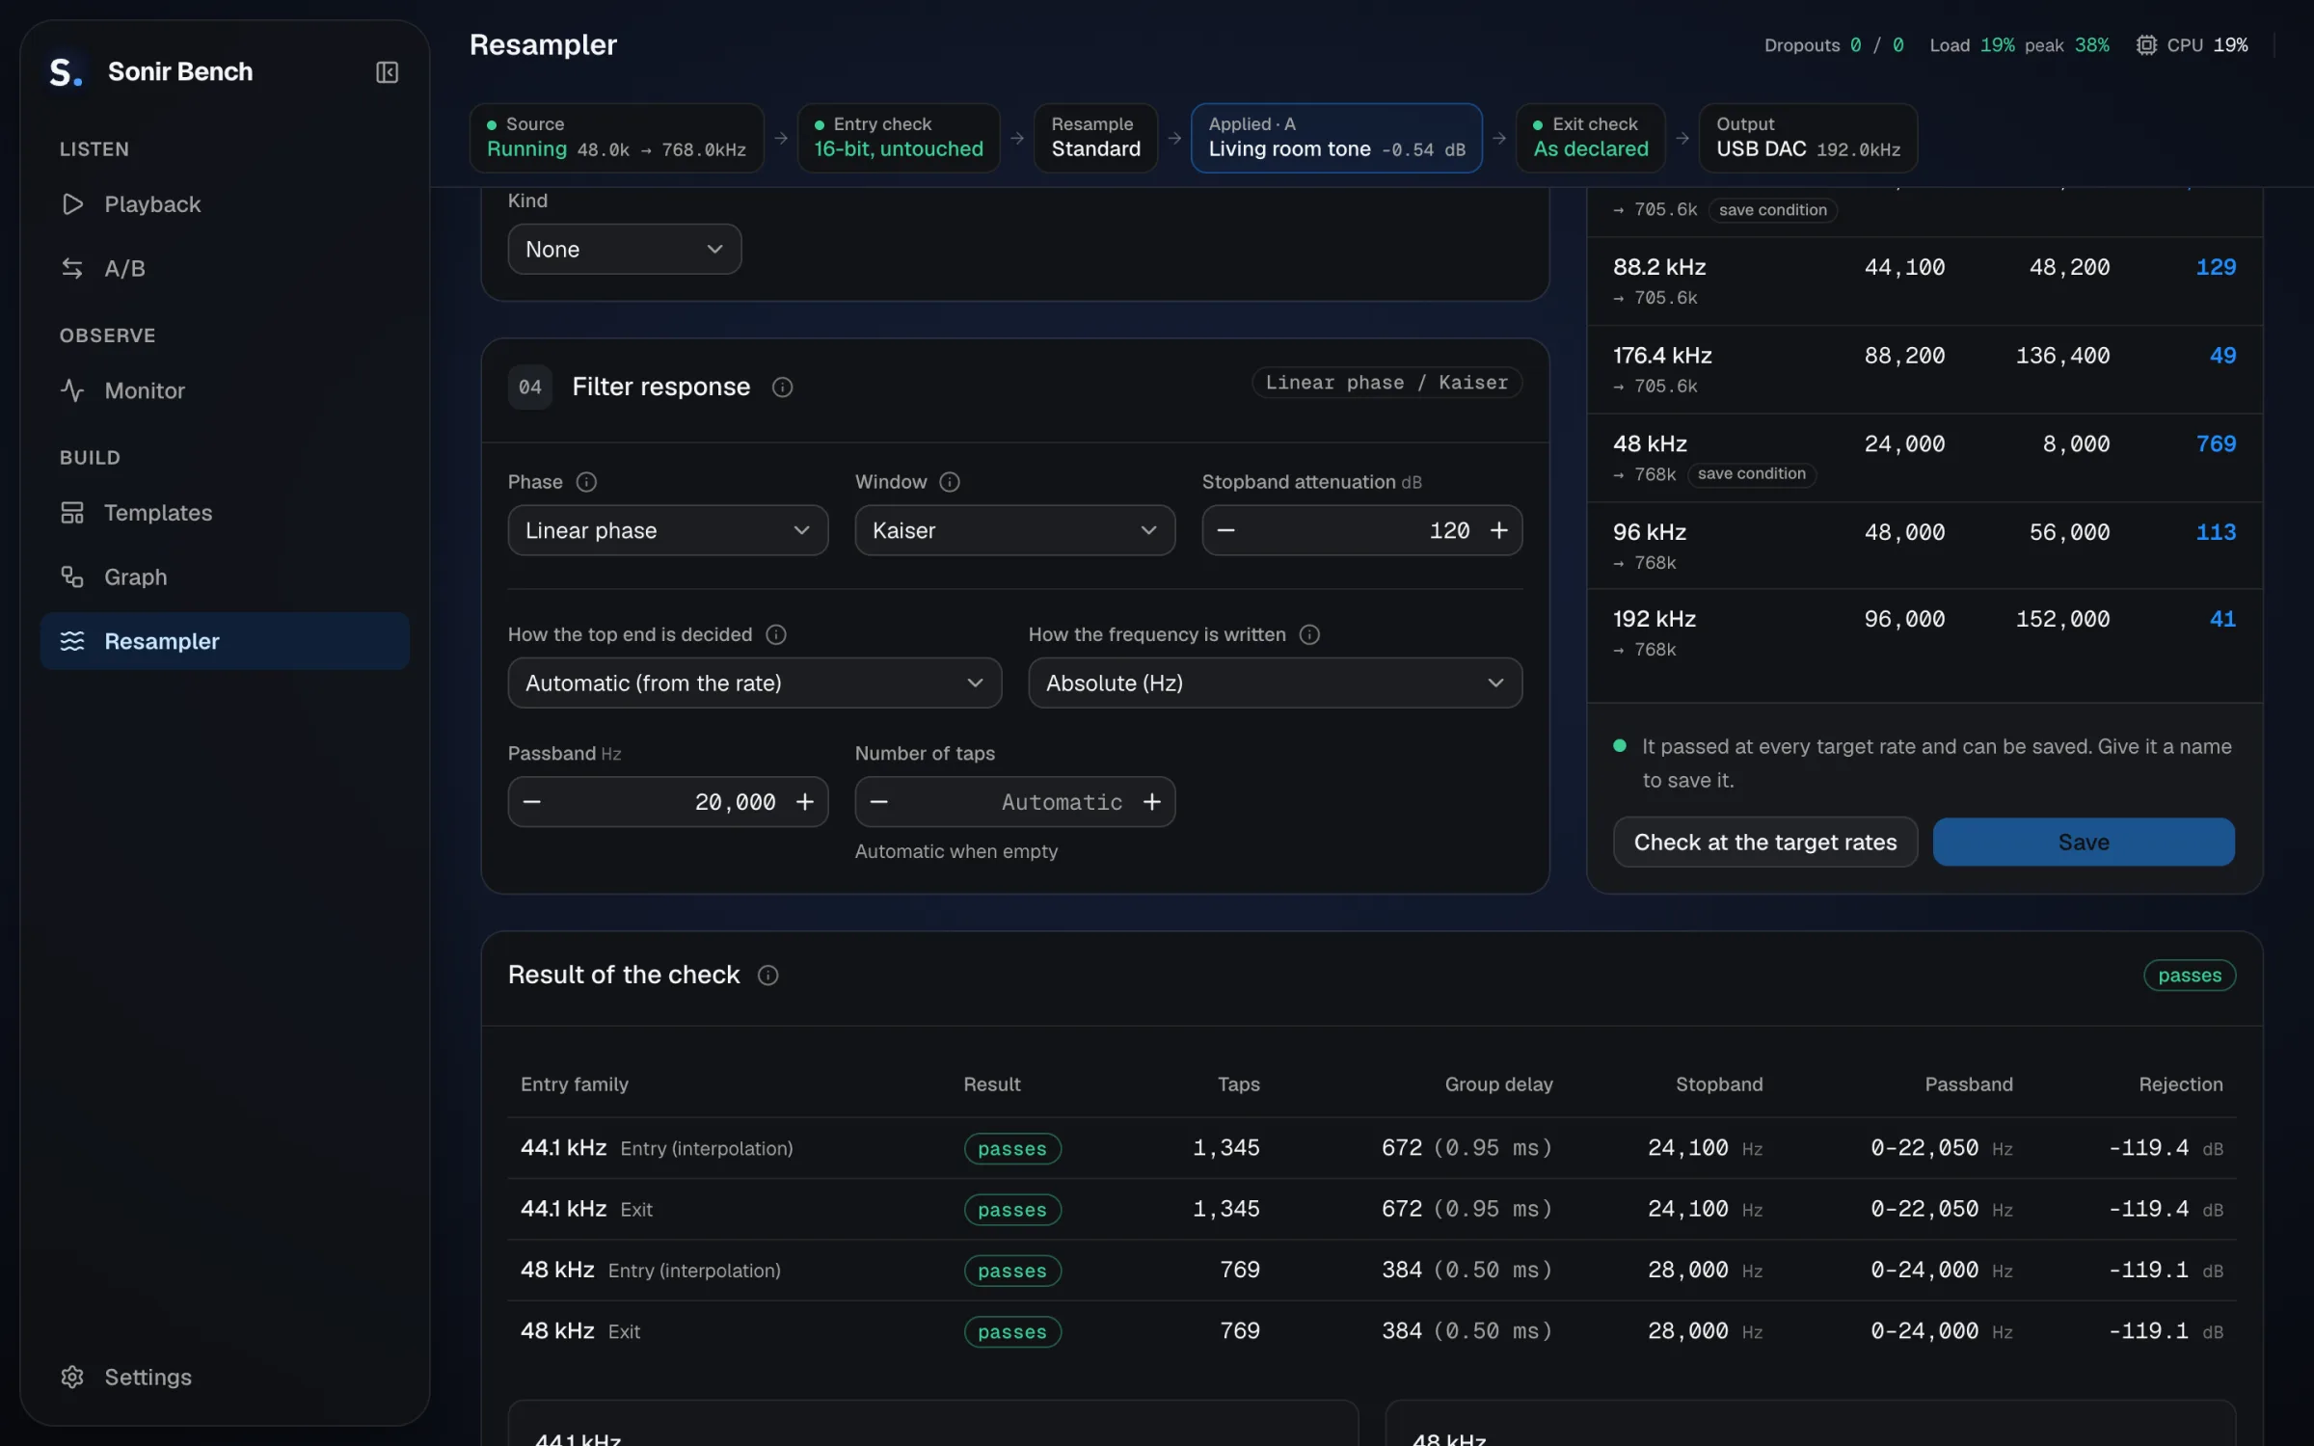
Task: Select the Exit check stage
Action: tap(1591, 138)
